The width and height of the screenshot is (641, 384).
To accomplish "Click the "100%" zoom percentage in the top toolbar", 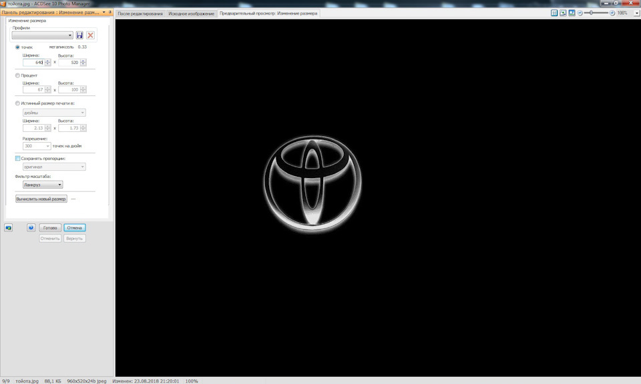I will (x=622, y=13).
